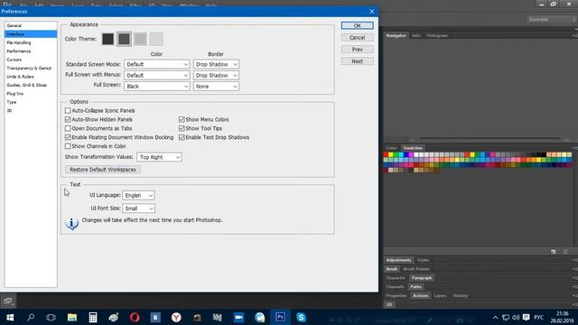Image resolution: width=578 pixels, height=325 pixels.
Task: Open Standard Screen Mode border dropdown
Action: 216,64
